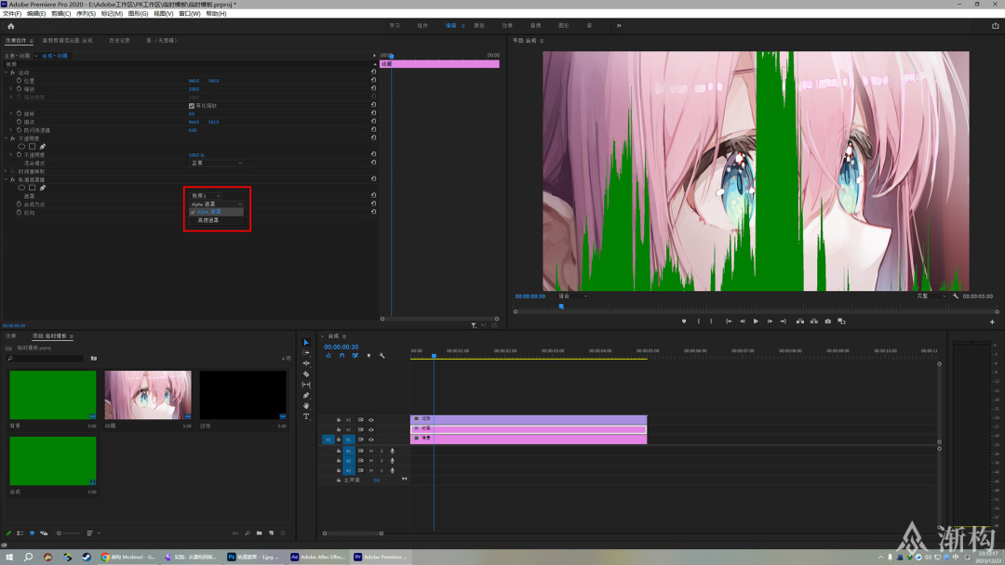This screenshot has width=1005, height=565.
Task: Open the 适合 zoom level dropdown
Action: (571, 296)
